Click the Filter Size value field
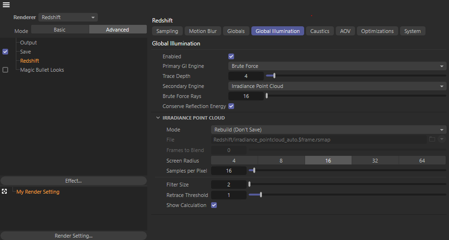 click(x=228, y=185)
